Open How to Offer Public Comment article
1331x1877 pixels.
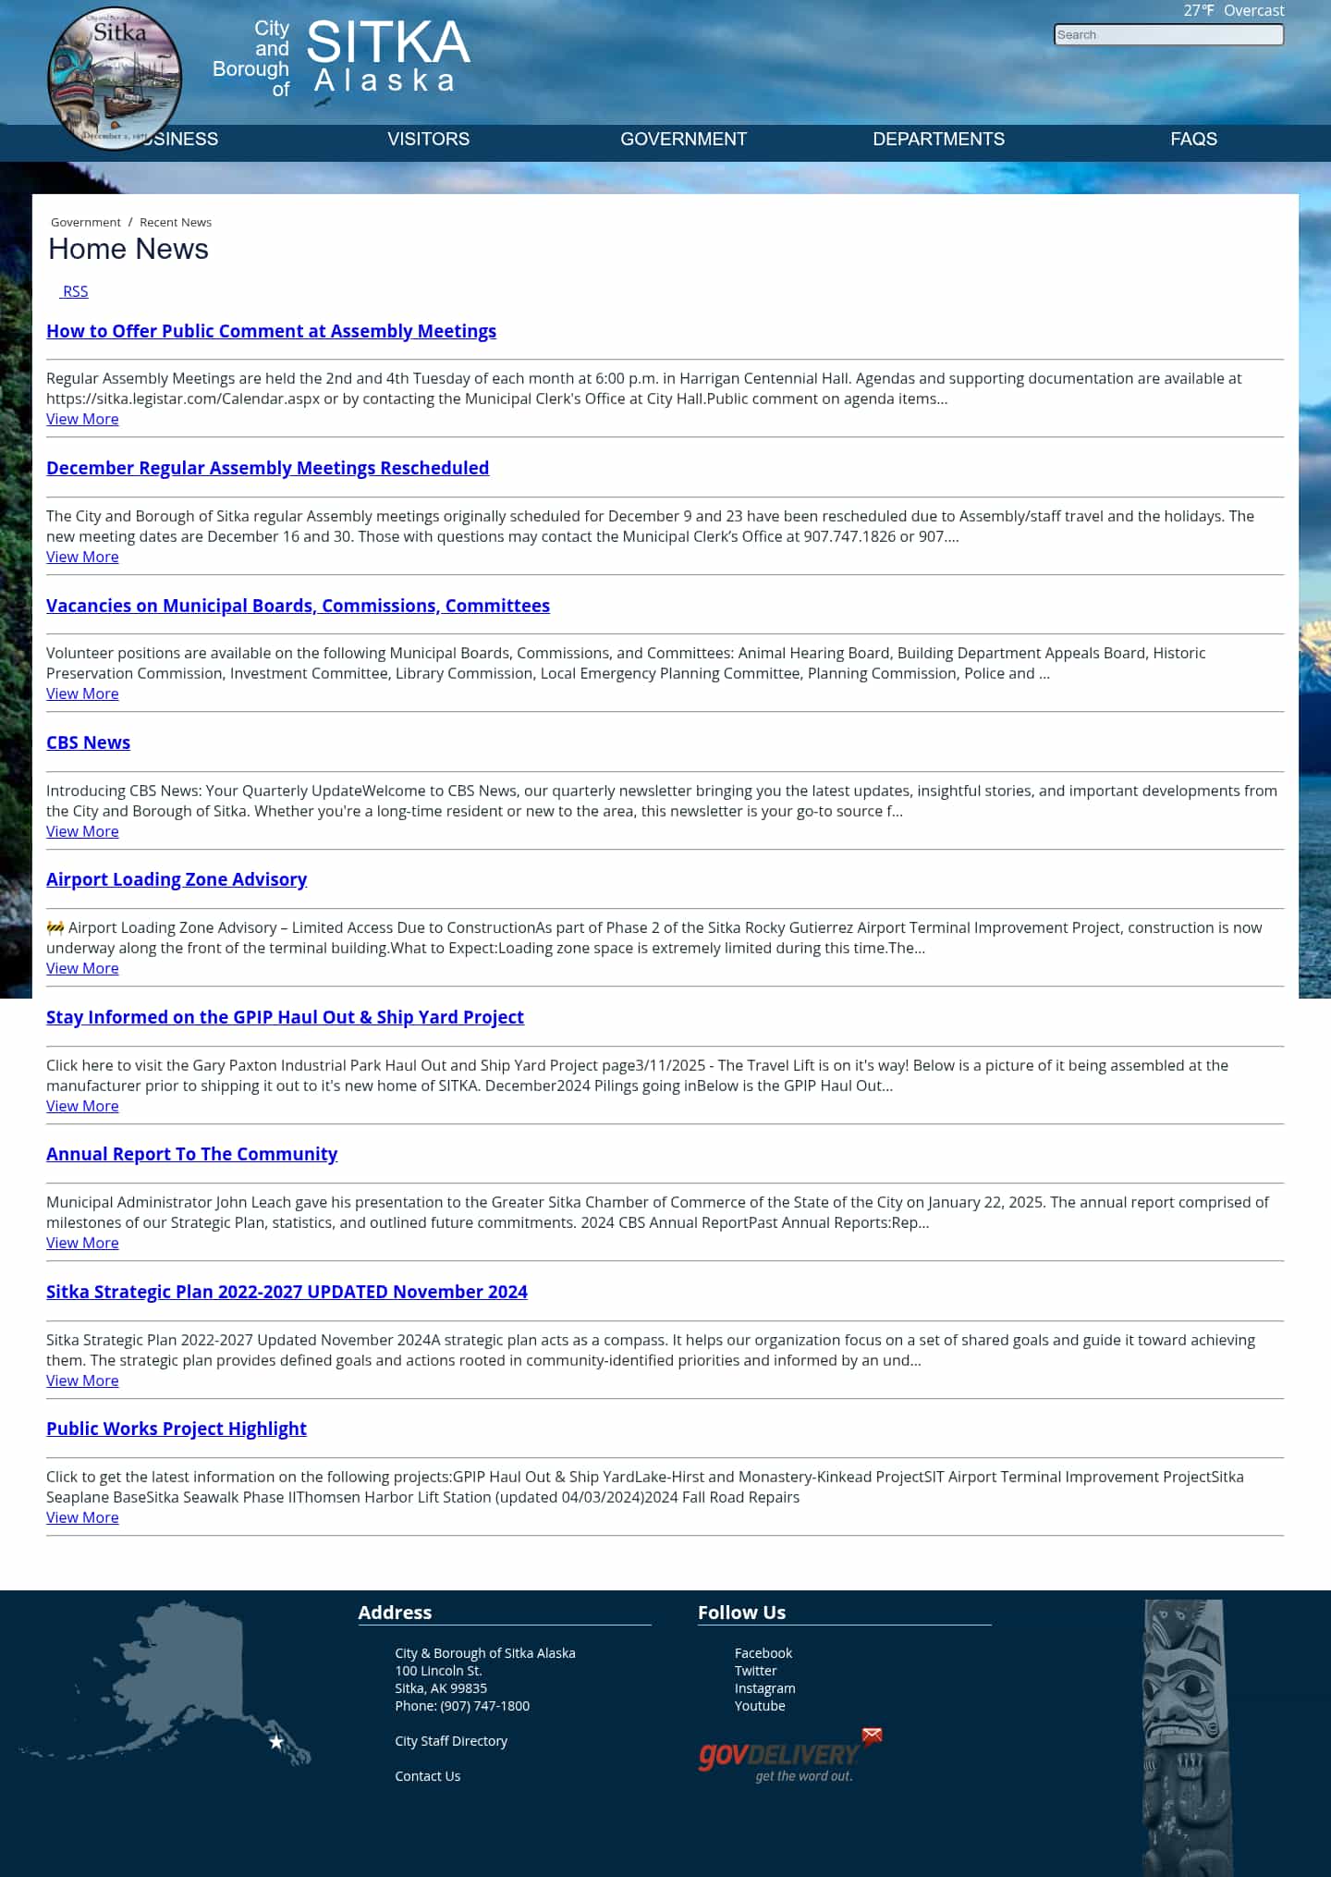[271, 331]
